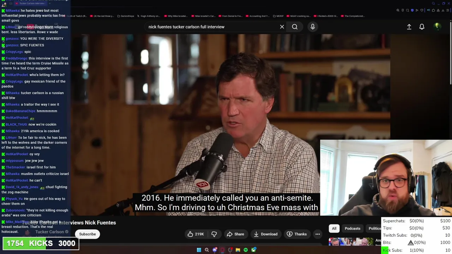This screenshot has height=254, width=452.
Task: Open the browser player triangle icon
Action: [x=417, y=10]
